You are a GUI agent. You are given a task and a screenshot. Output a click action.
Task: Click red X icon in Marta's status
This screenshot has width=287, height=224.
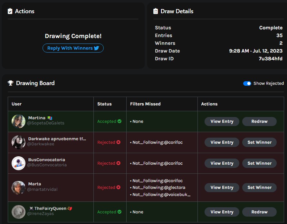119,187
